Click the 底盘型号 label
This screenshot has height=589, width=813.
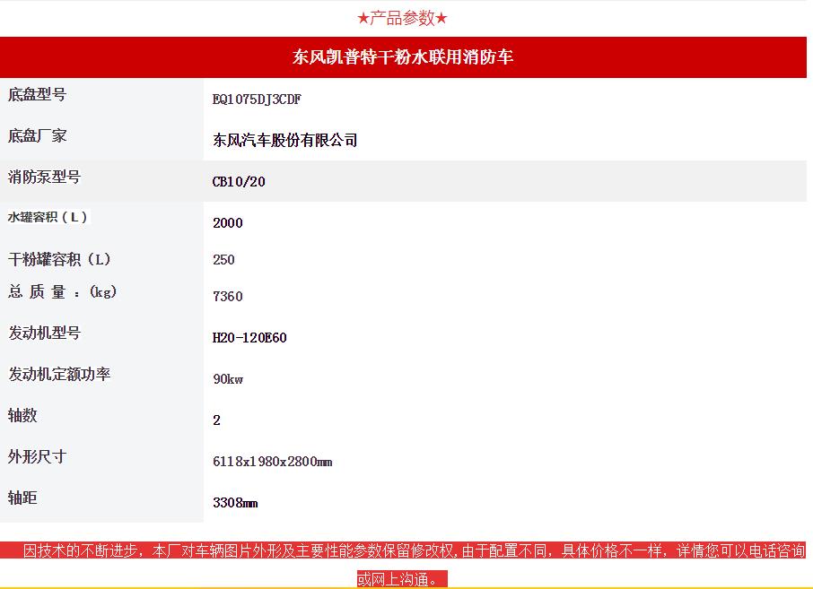coord(37,94)
